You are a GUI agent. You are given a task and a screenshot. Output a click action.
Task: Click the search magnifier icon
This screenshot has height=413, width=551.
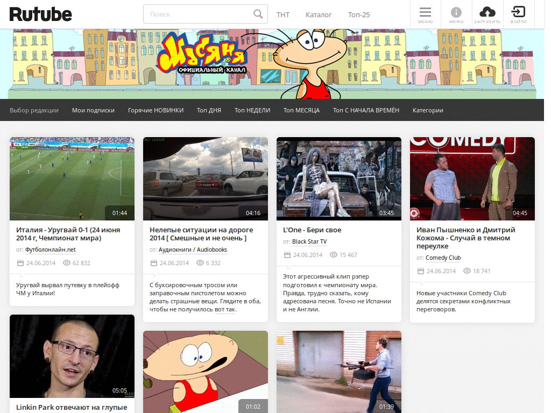[x=258, y=13]
